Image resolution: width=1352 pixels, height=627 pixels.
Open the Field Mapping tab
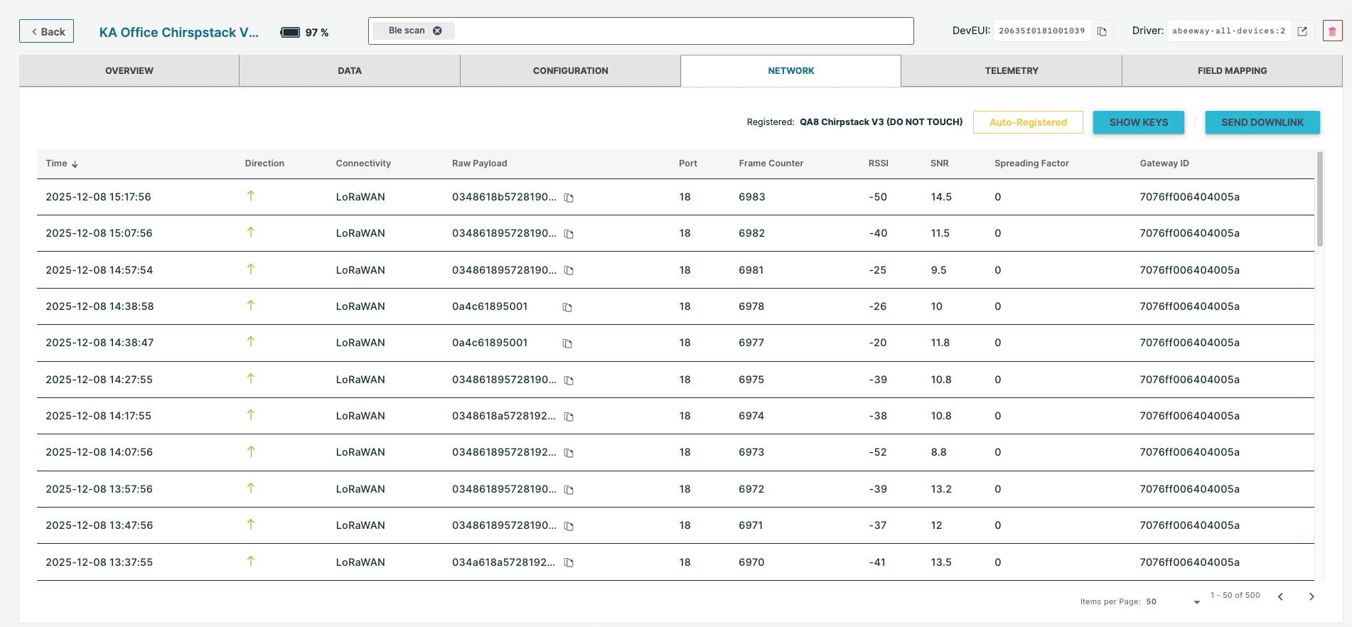coord(1232,71)
